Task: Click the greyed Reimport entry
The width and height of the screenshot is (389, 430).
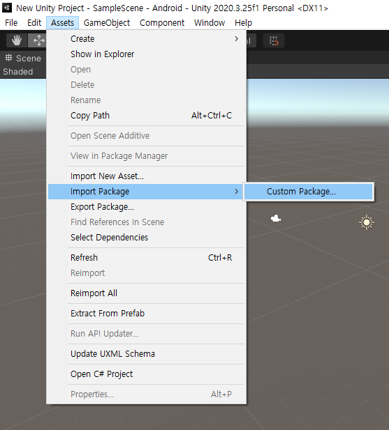Action: [147, 273]
